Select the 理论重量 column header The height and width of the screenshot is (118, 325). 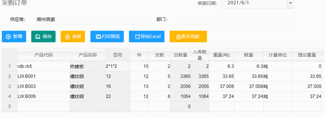[x=307, y=55]
